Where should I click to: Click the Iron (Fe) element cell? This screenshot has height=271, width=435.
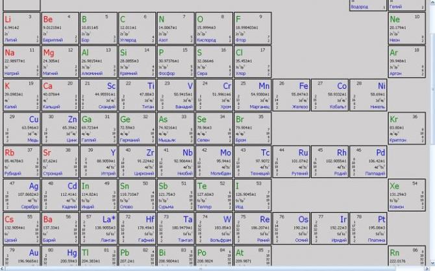coord(290,95)
